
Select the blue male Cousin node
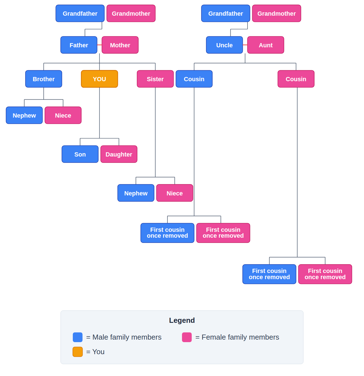tap(194, 79)
